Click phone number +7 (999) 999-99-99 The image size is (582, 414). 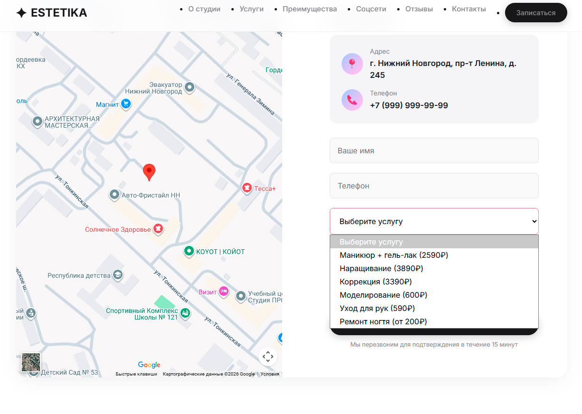pos(409,105)
